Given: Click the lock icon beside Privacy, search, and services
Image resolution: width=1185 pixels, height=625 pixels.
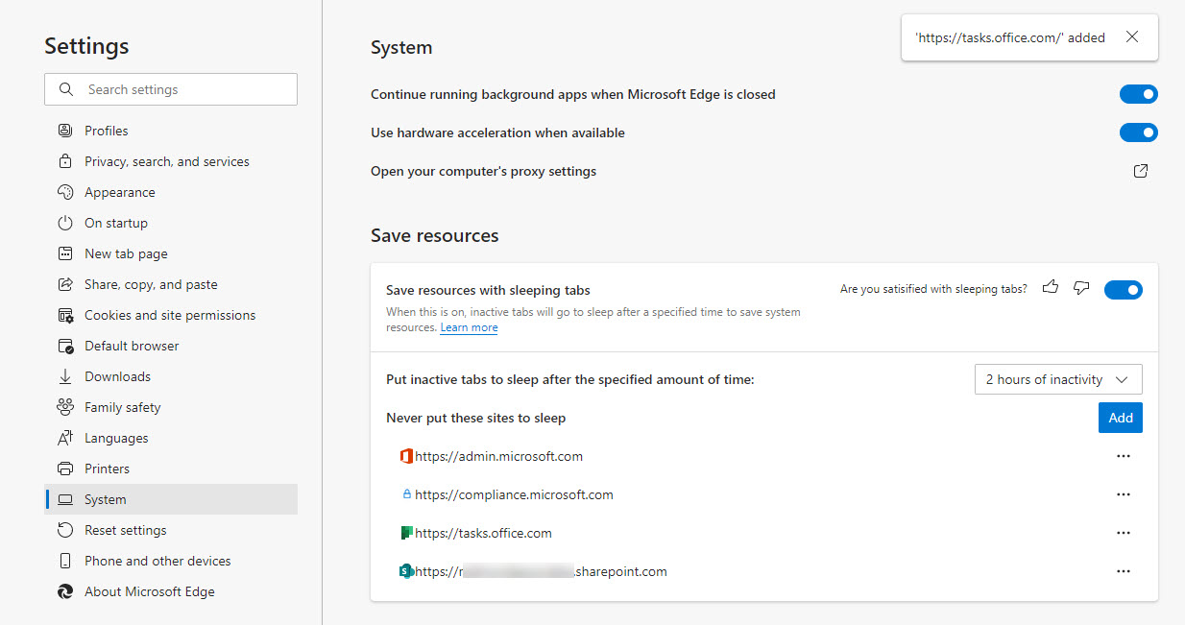Looking at the screenshot, I should [x=65, y=161].
